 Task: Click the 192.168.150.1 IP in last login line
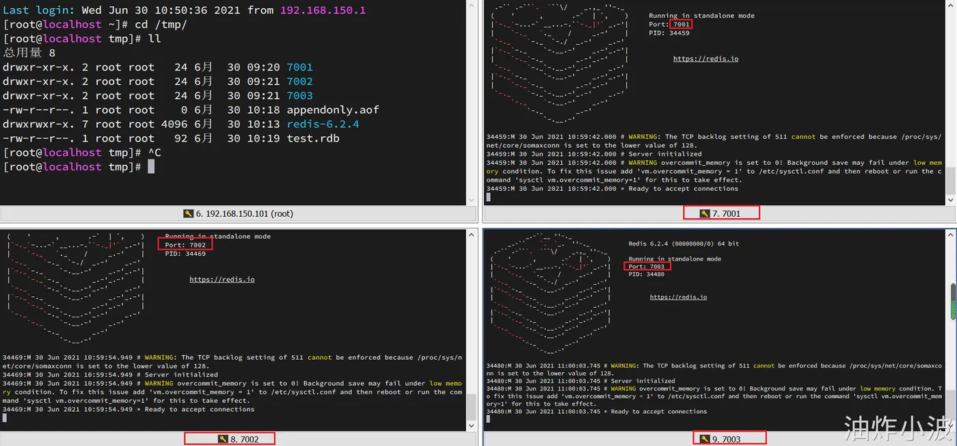coord(323,10)
